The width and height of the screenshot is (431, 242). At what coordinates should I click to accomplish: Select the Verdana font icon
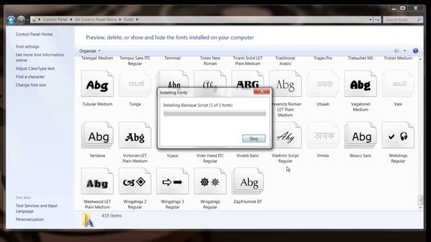point(97,135)
